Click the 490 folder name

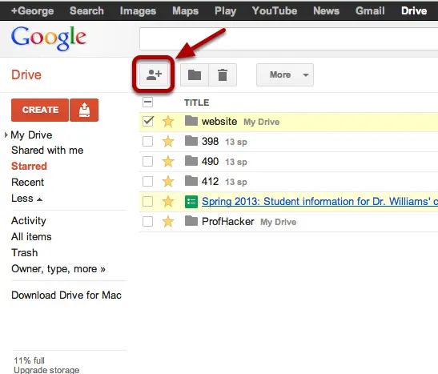pyautogui.click(x=211, y=162)
